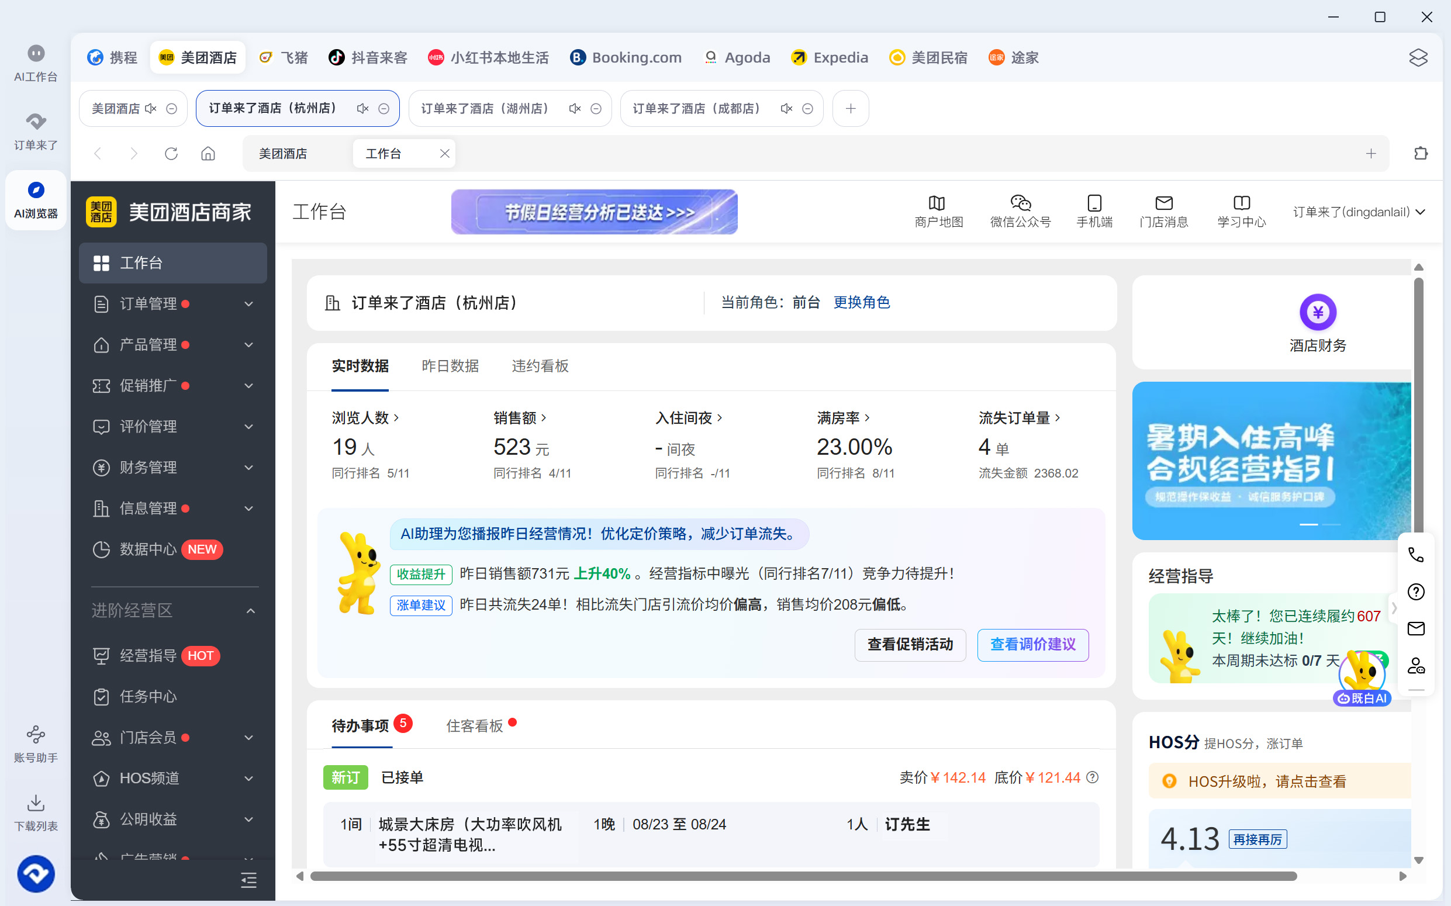
Task: Toggle mute on the 杭州店 account tab
Action: 362,109
